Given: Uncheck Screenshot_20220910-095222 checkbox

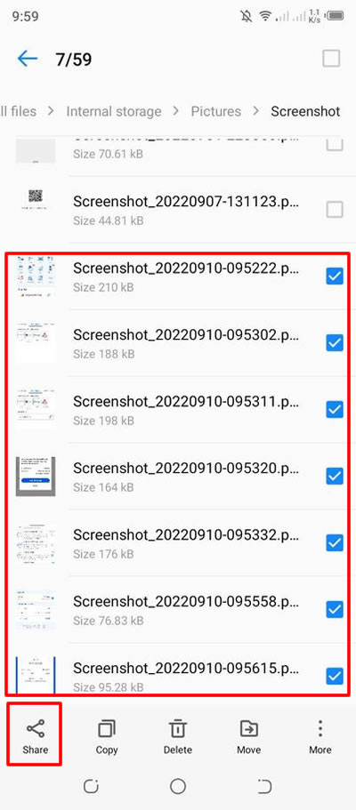Looking at the screenshot, I should pos(335,277).
